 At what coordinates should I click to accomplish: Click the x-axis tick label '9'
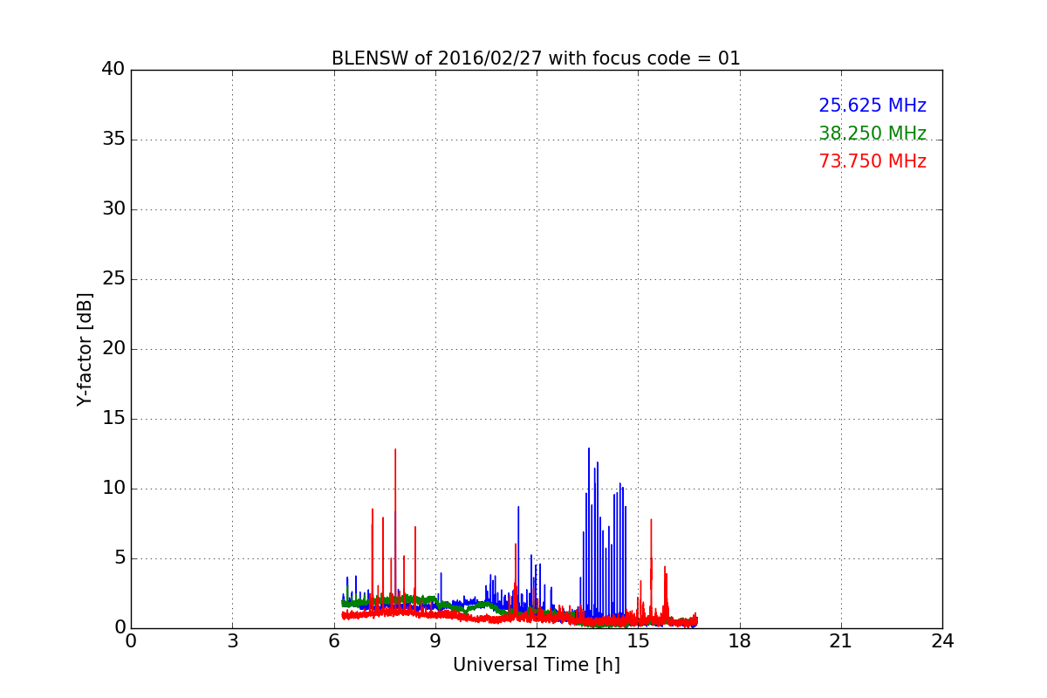(435, 641)
